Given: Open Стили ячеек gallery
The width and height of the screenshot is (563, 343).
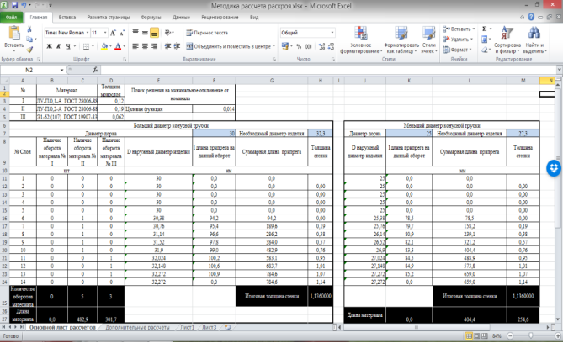Looking at the screenshot, I should [428, 40].
